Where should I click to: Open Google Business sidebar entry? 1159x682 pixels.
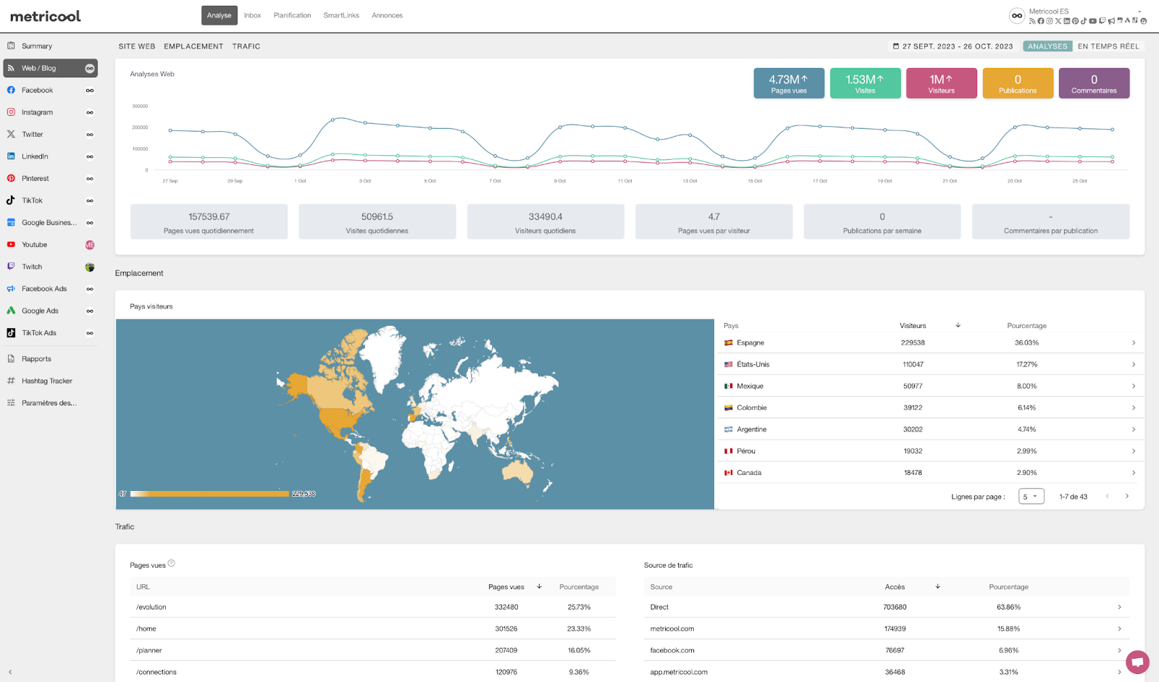coord(50,222)
